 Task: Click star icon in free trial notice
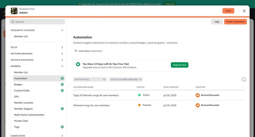click(78, 64)
